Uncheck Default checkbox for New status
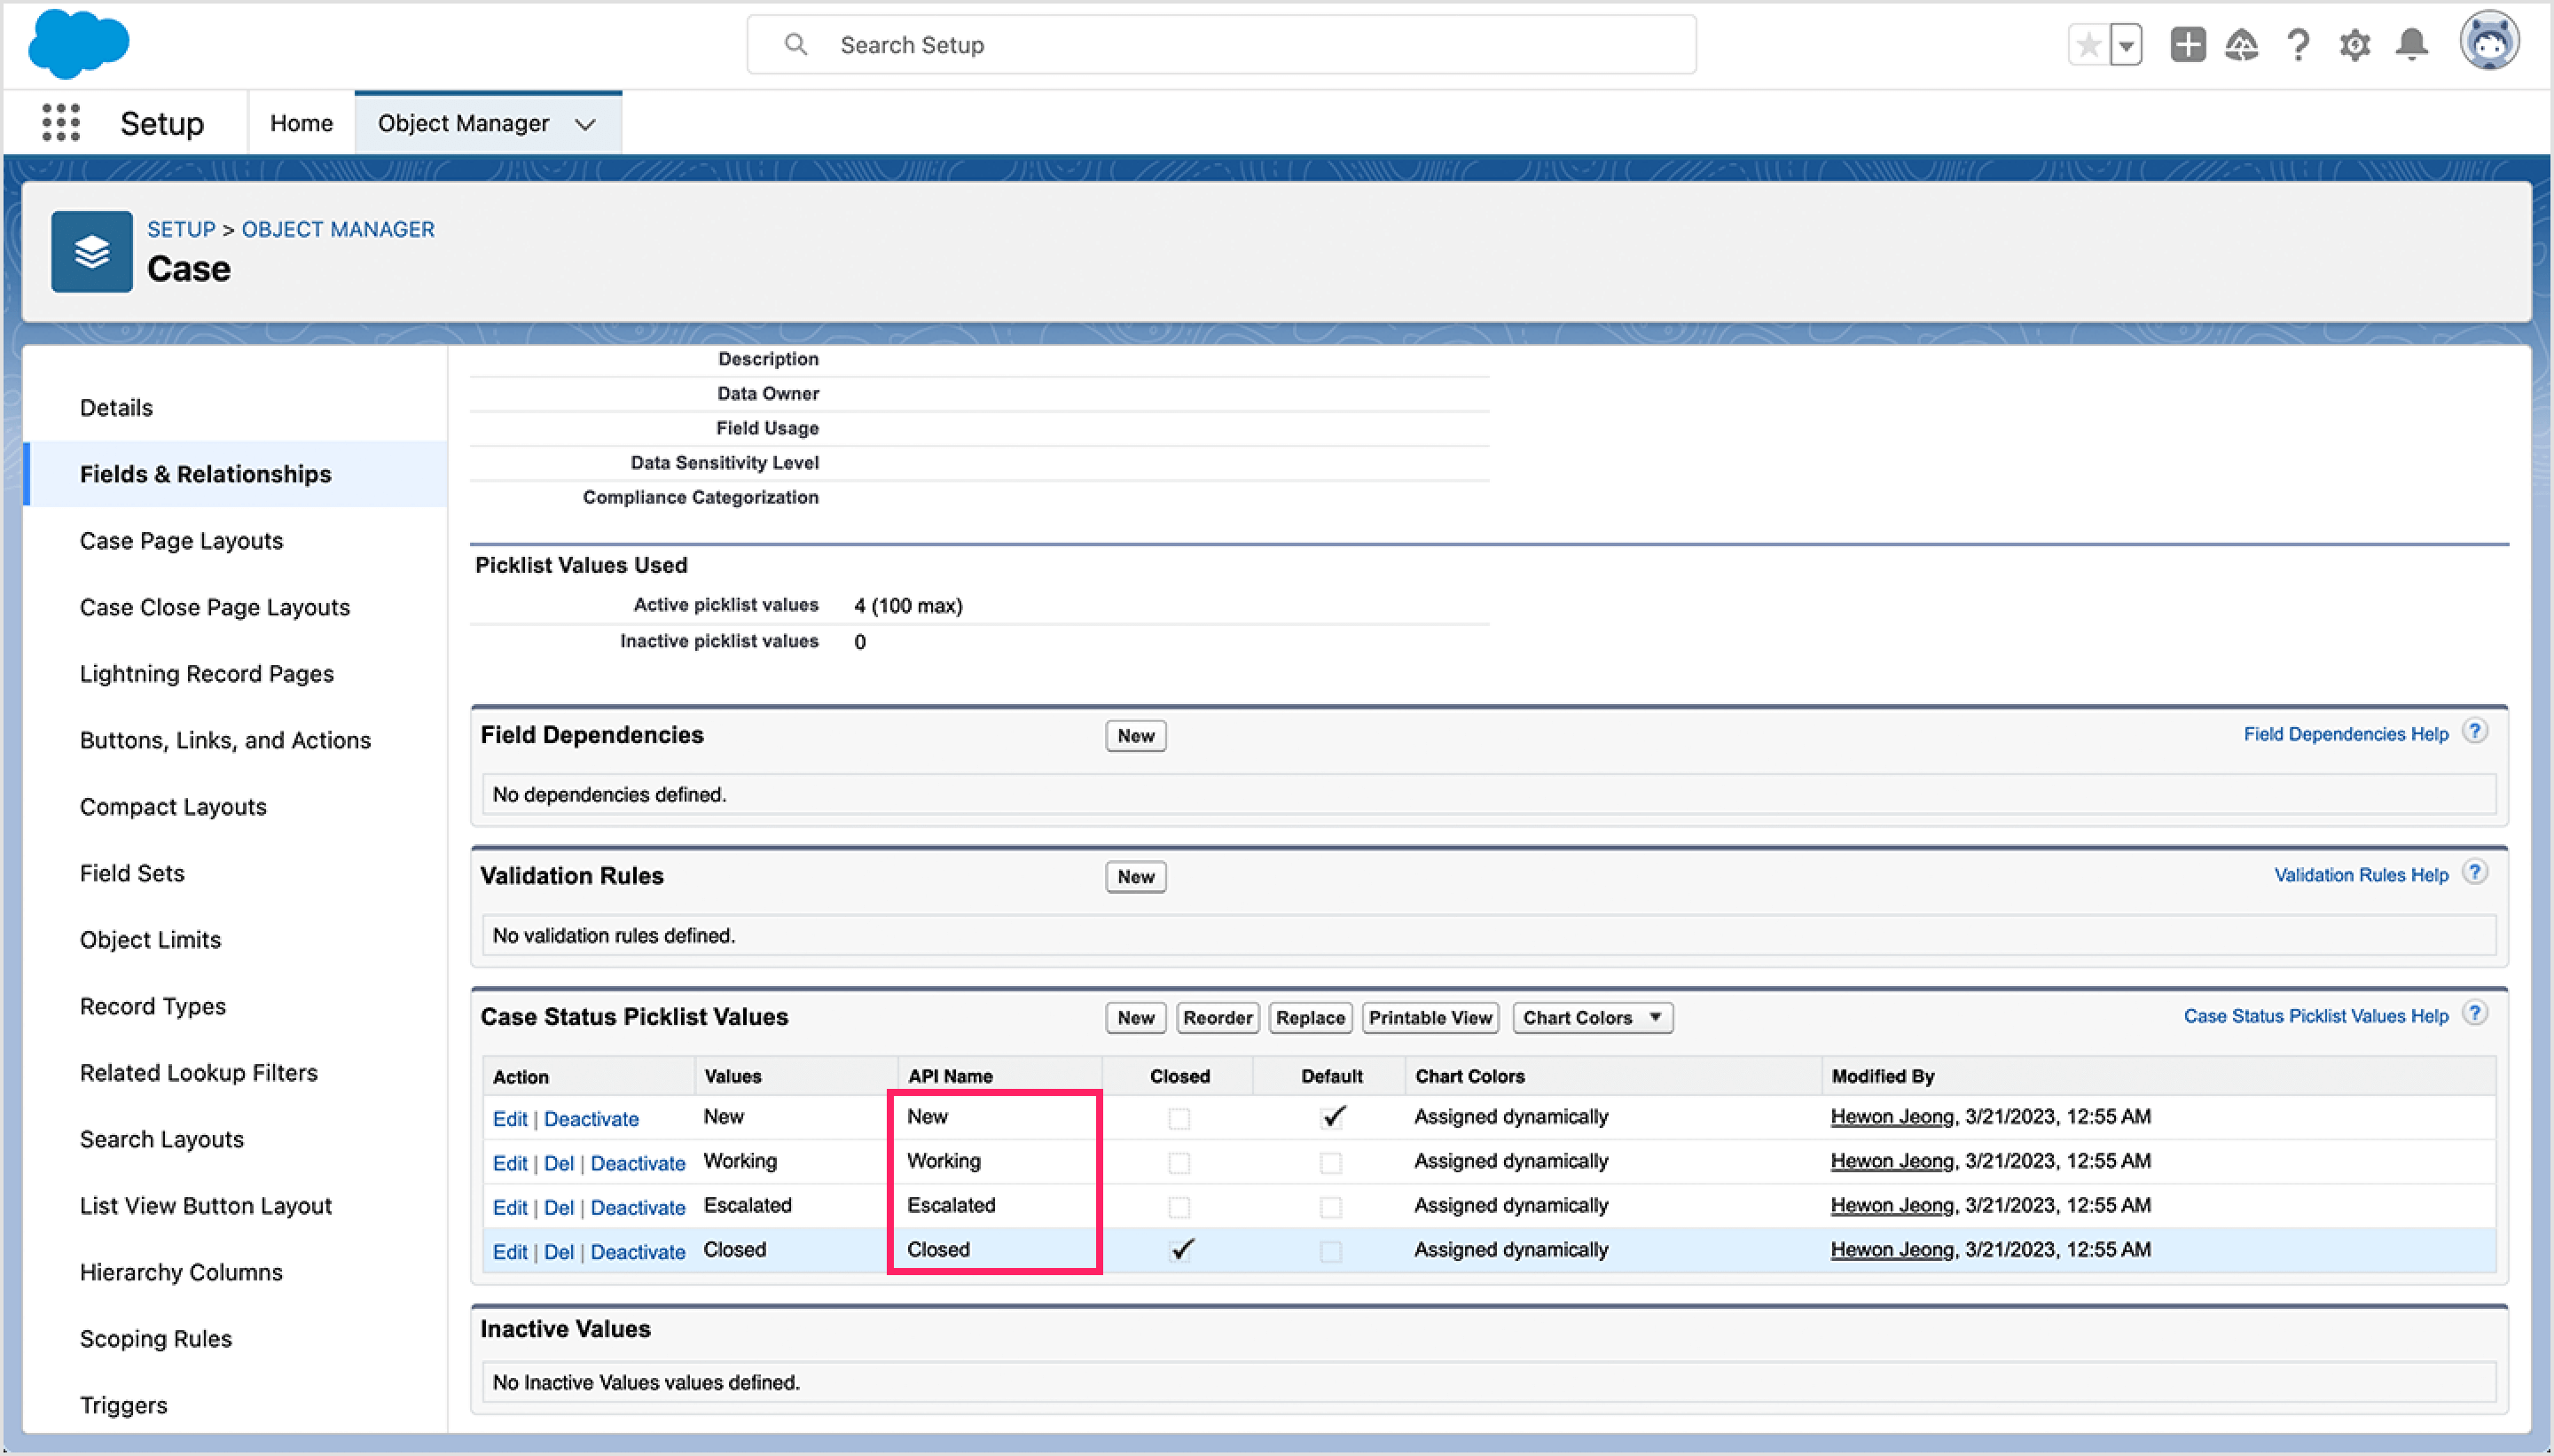The height and width of the screenshot is (1456, 2554). [1330, 1117]
